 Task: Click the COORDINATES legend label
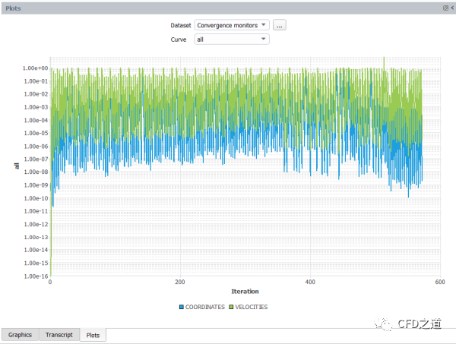tap(204, 308)
